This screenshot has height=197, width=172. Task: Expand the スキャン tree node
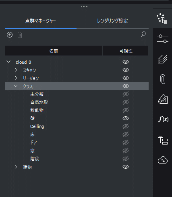click(x=16, y=70)
